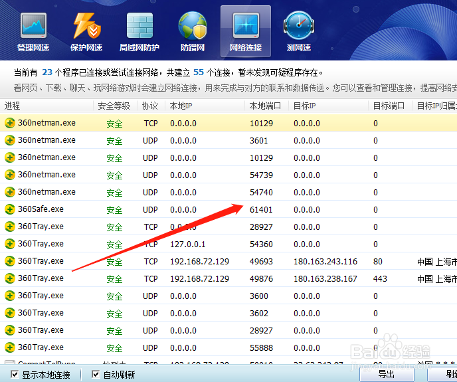The height and width of the screenshot is (382, 457).
Task: Expand 360Tray.exe row with port 3600
Action: coord(9,296)
